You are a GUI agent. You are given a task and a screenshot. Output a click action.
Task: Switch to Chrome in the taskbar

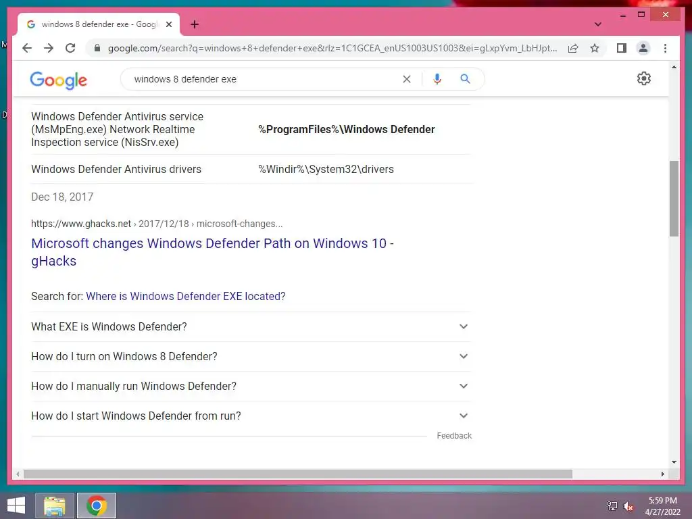point(97,505)
